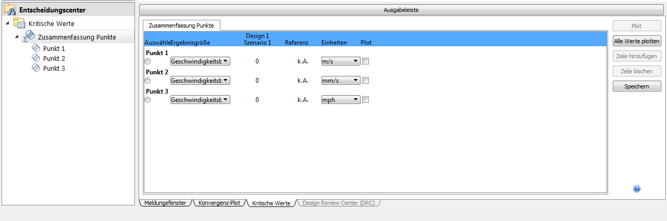Enable the Plot checkbox for Punkt 3
This screenshot has width=667, height=221.
click(365, 100)
